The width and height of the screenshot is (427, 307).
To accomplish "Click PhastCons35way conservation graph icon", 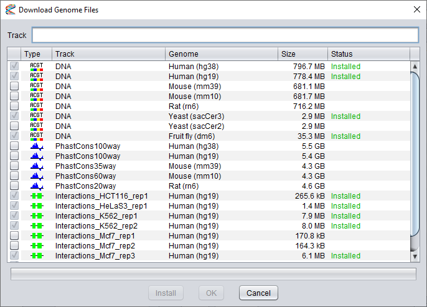I will (x=37, y=166).
